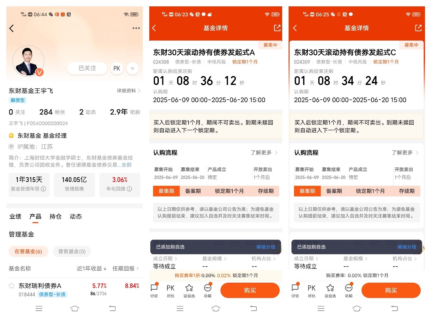Open PK 对比 on 发起式A screen
Screen dimensions: 431x323
[x=171, y=291]
